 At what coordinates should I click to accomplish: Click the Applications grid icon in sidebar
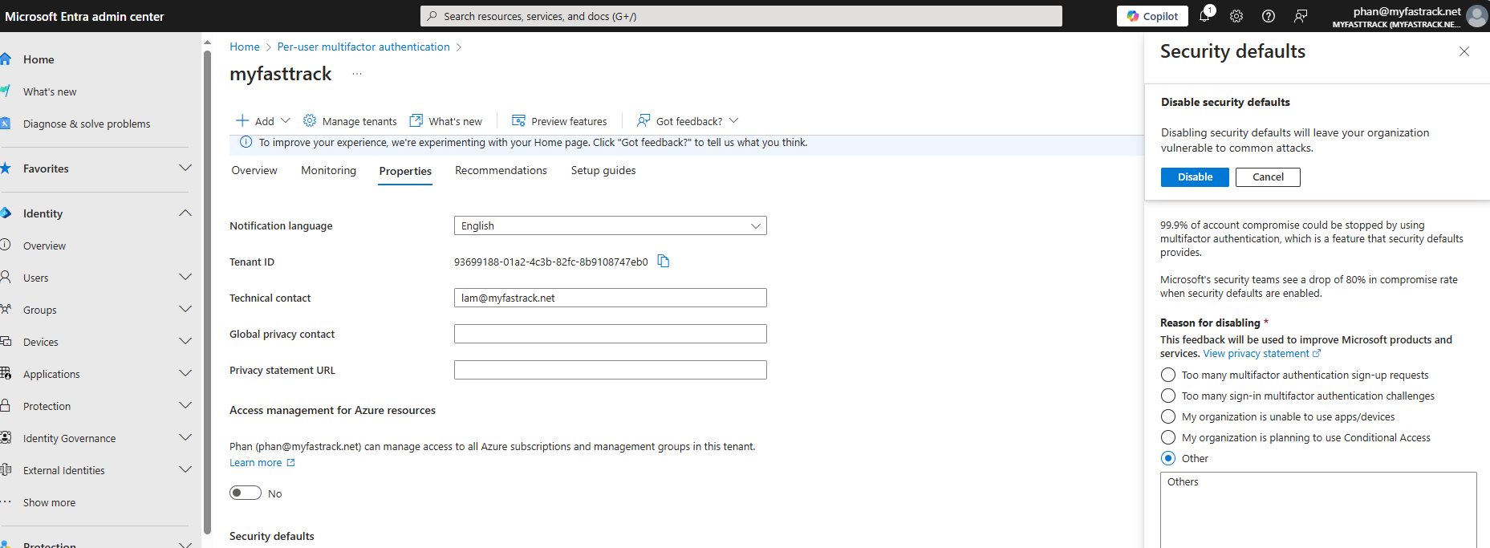point(6,373)
